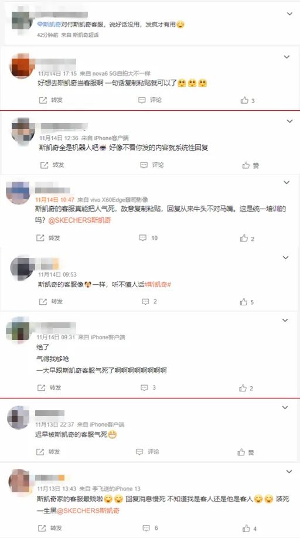Viewport: 300px width, 538px height.
Task: Like the 11月13日 22:37 post
Action: 246,452
